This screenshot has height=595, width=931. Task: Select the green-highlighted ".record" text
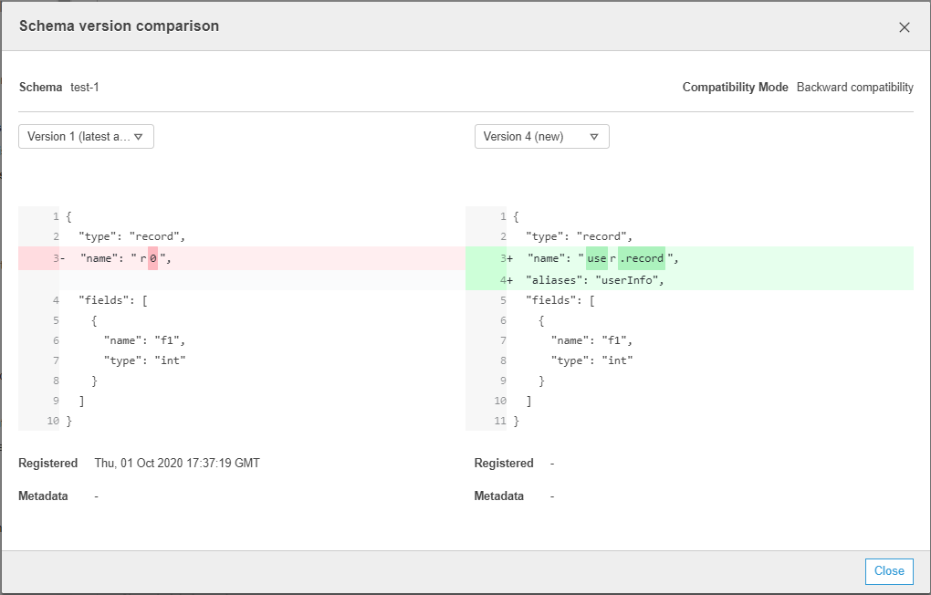[x=642, y=259]
